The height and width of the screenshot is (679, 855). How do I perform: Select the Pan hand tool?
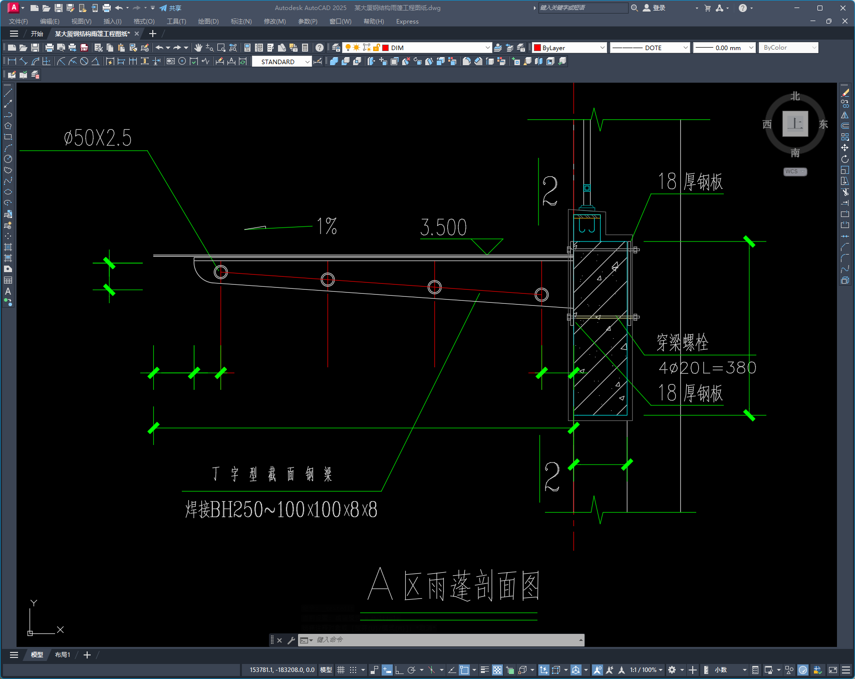coord(198,48)
